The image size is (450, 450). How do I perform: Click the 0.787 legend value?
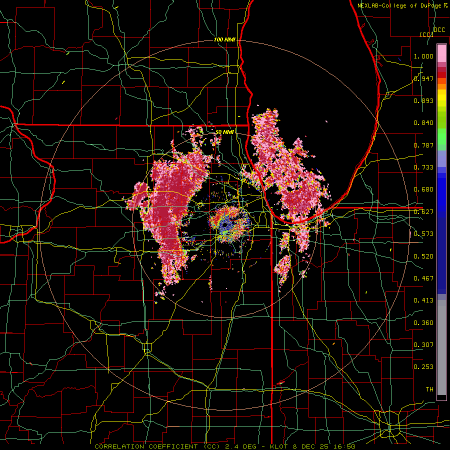click(423, 145)
